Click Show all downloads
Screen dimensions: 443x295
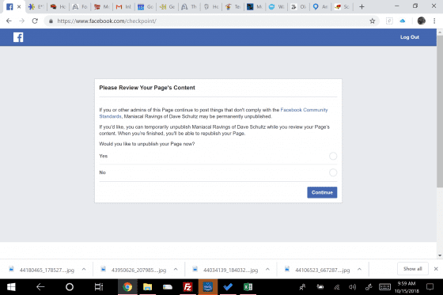tap(413, 269)
